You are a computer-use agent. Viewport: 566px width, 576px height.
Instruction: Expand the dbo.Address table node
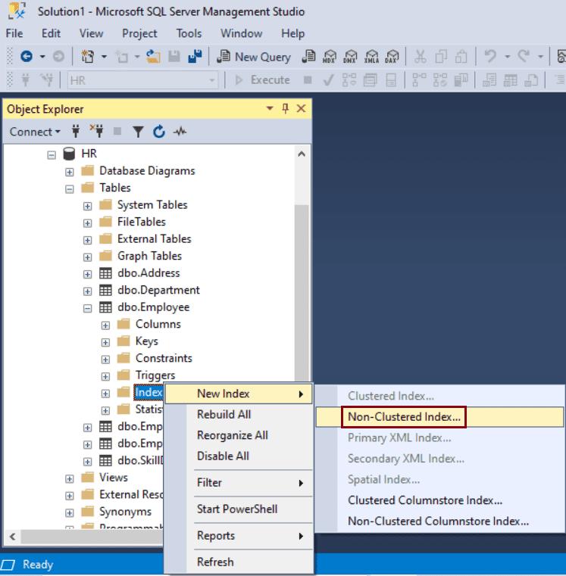(x=87, y=274)
